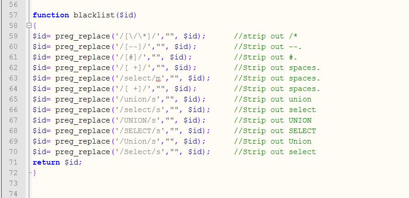The image size is (409, 198).
Task: Place cursor on the return keyword
Action: coord(46,162)
